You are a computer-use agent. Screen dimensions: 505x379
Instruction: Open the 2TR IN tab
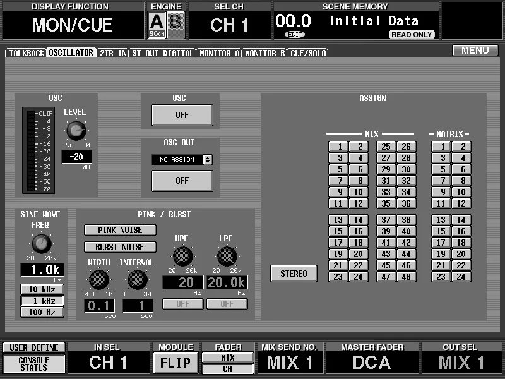(113, 53)
